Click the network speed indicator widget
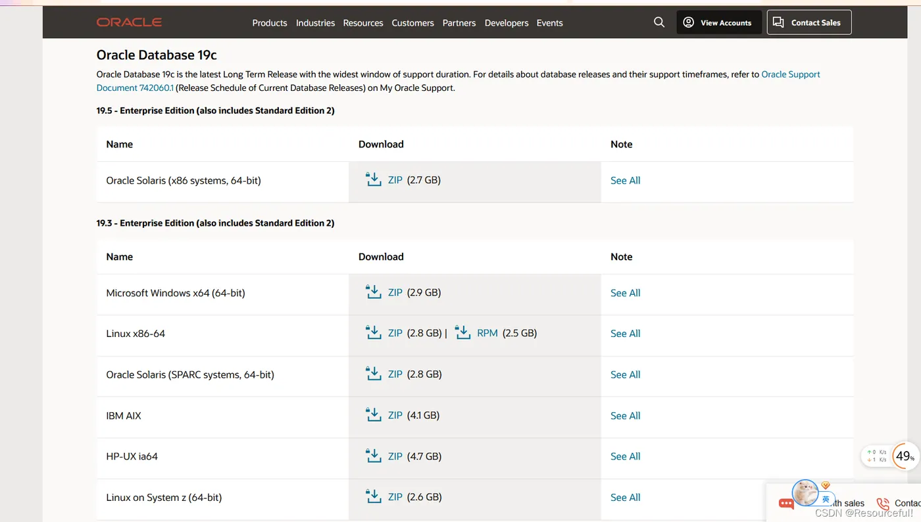This screenshot has width=921, height=522. (876, 456)
